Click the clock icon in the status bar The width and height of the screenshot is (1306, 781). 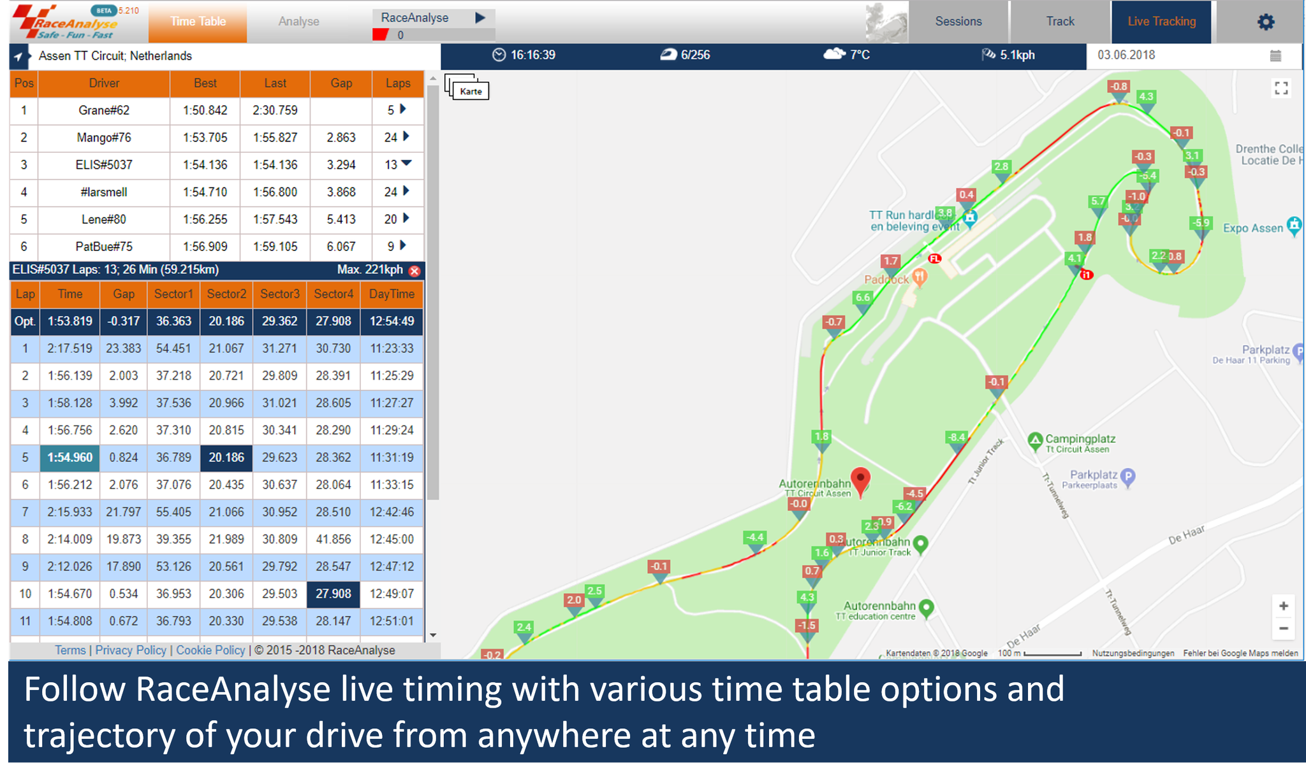click(x=499, y=55)
